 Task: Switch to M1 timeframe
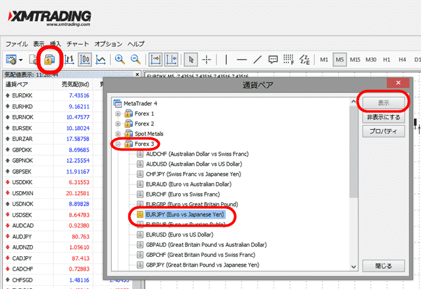pos(324,60)
